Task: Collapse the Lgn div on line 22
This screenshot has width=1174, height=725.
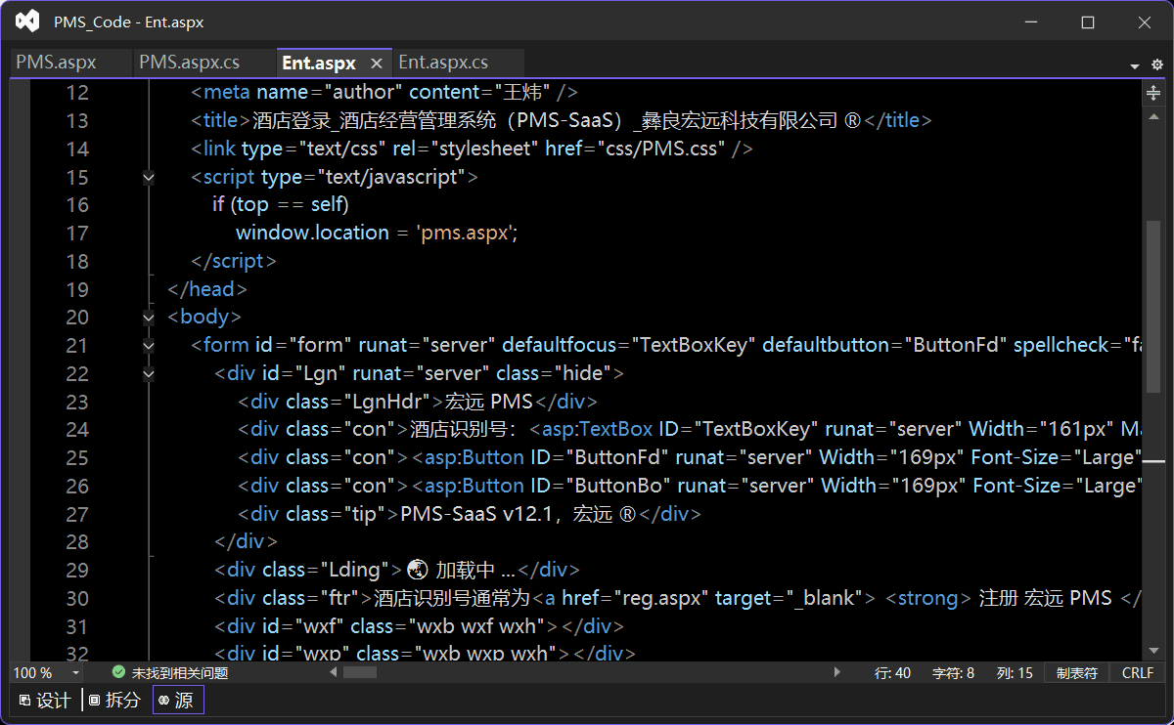Action: click(149, 373)
